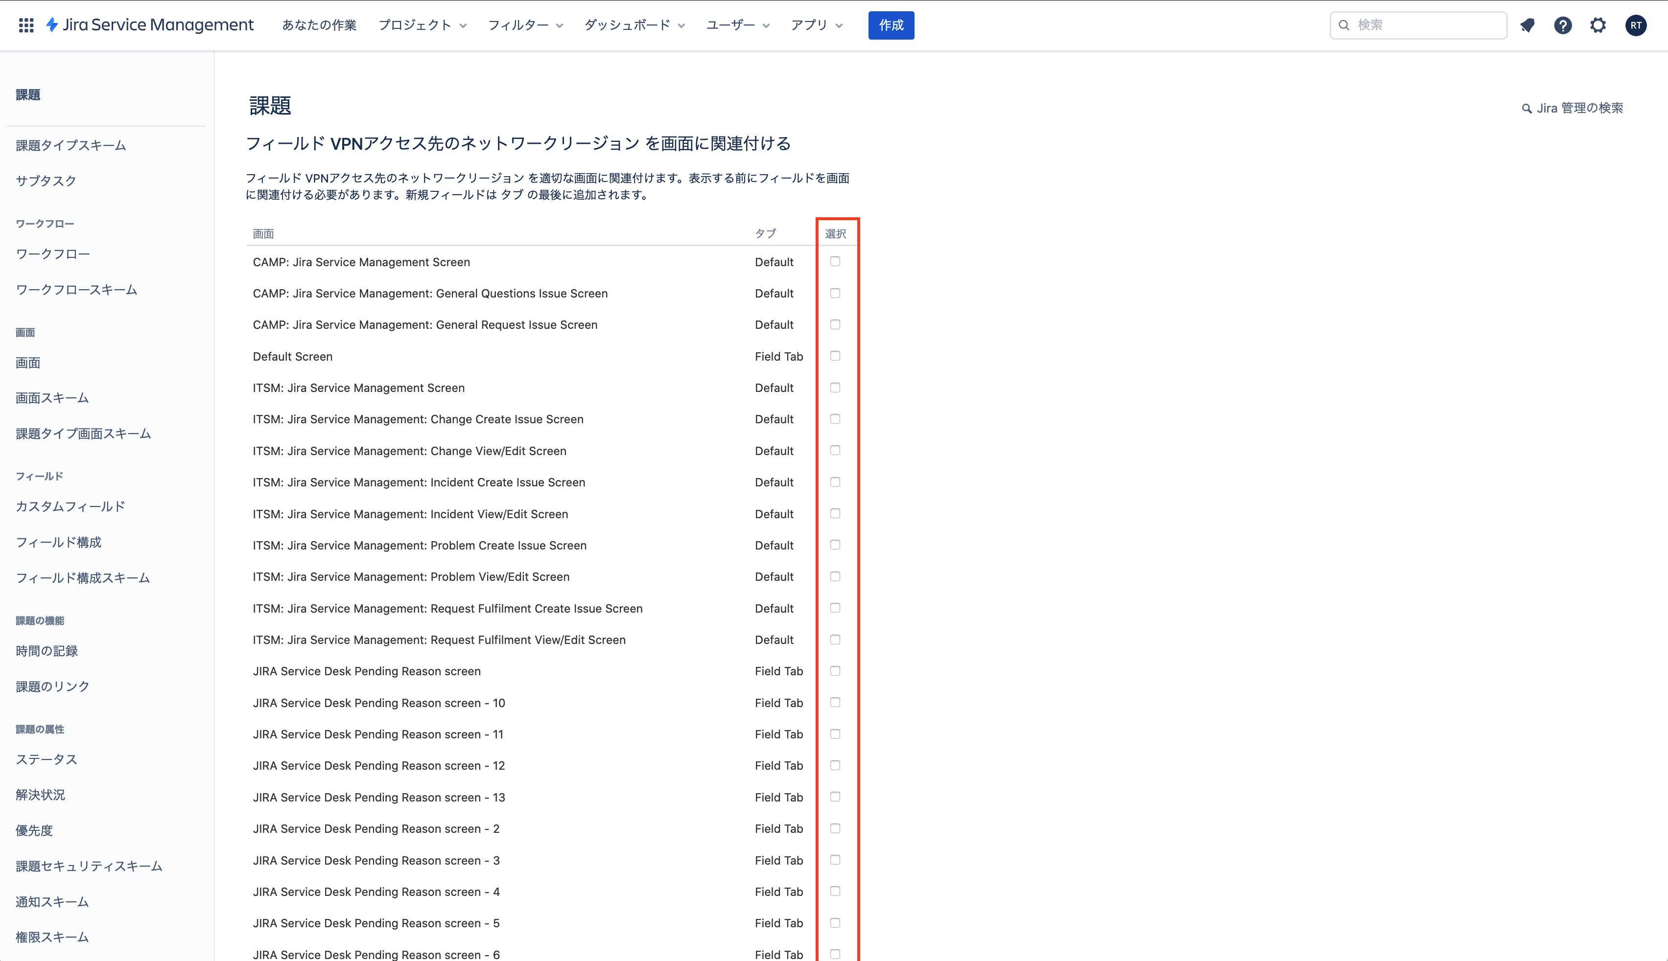Expand the ダッシュボード dropdown
This screenshot has width=1668, height=961.
tap(634, 25)
